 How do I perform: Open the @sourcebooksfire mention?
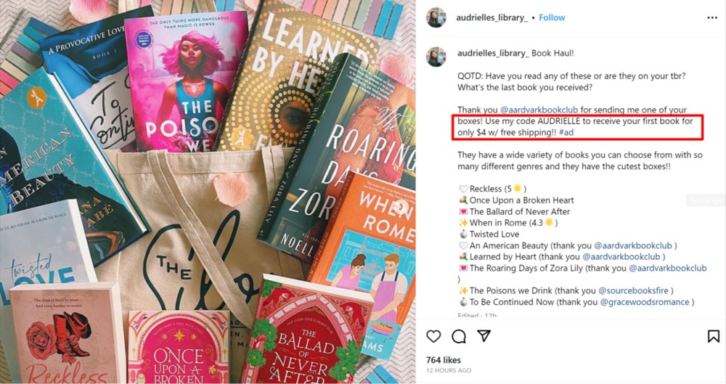pyautogui.click(x=633, y=290)
